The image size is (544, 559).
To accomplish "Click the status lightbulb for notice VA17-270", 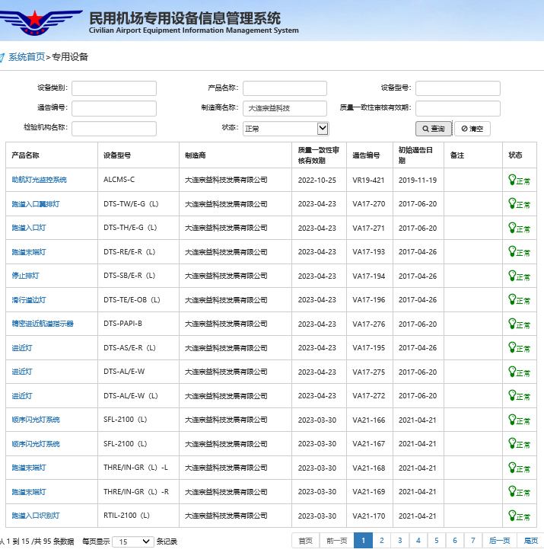I will coord(512,203).
